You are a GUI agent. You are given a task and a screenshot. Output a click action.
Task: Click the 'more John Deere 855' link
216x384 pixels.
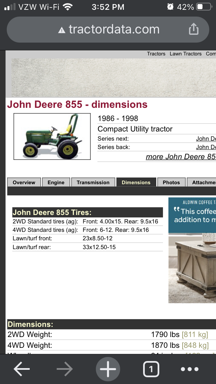[181, 157]
